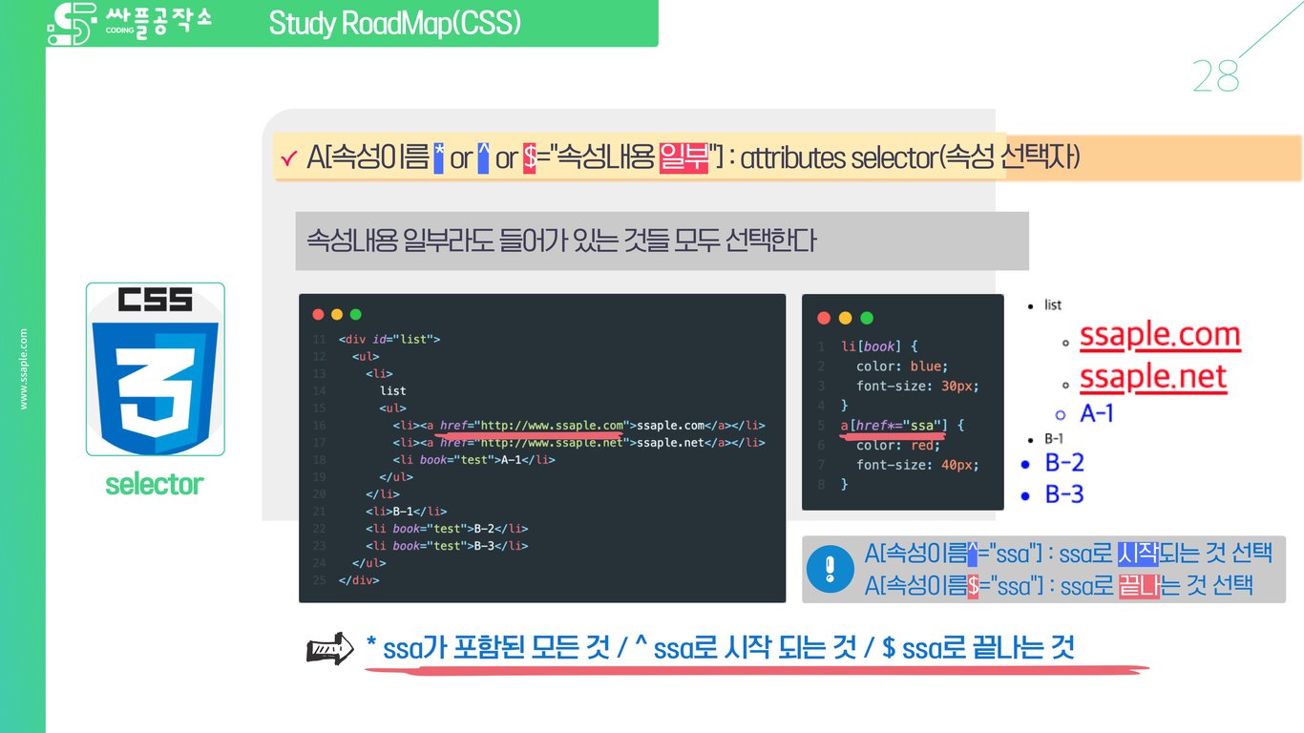Click the red dot on right code window
The width and height of the screenshot is (1304, 733).
(823, 318)
